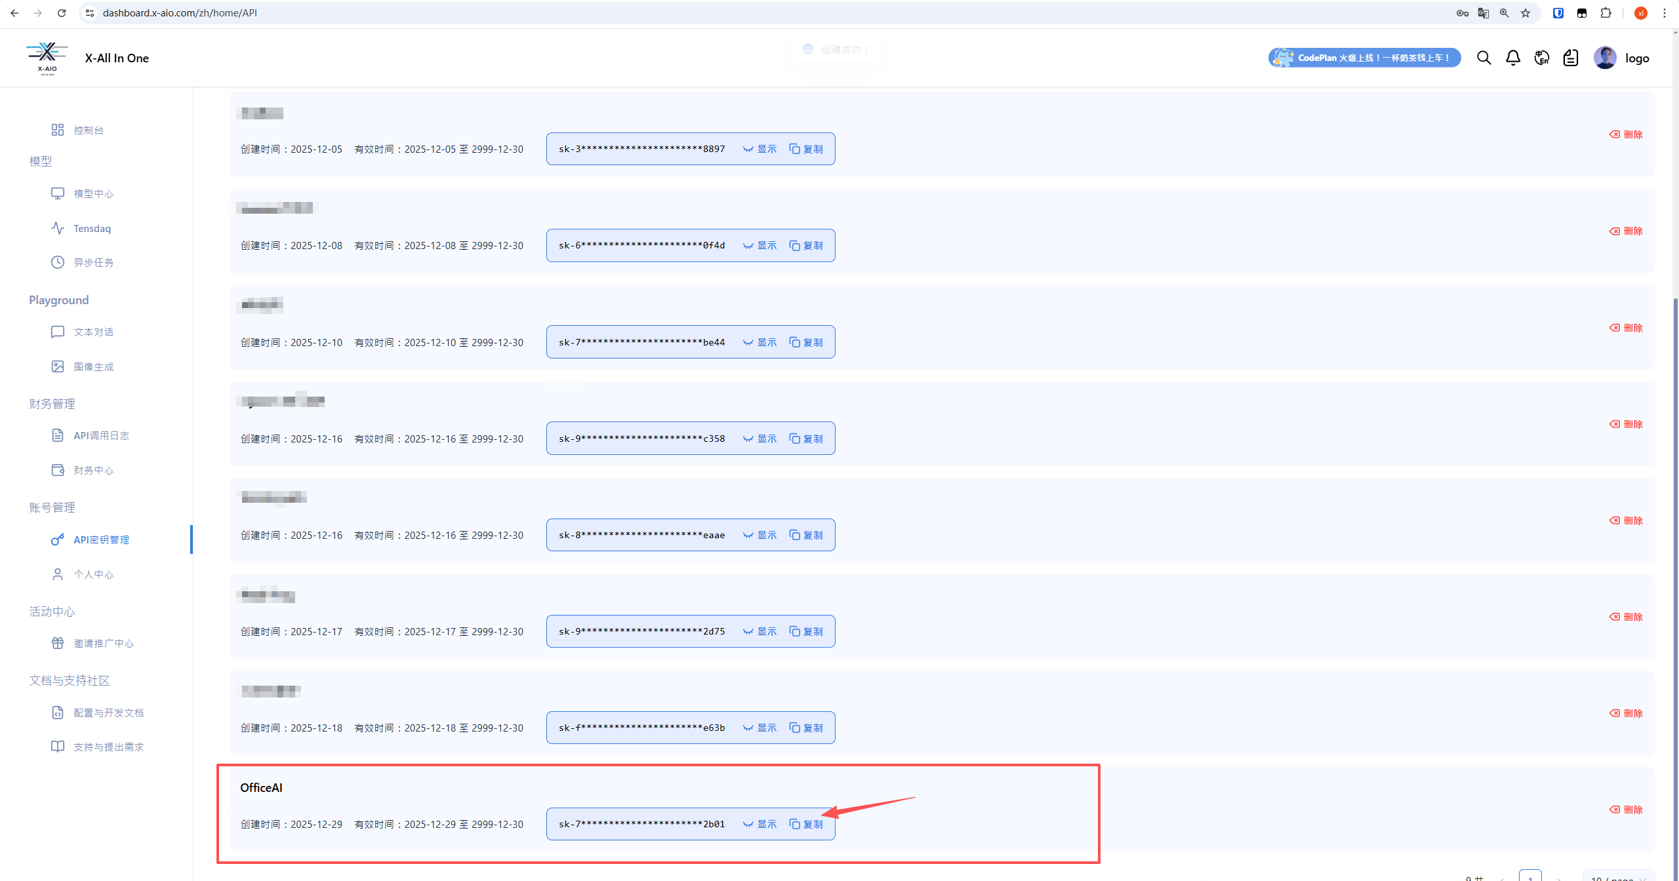
Task: Open the document notes icon in header
Action: [x=1570, y=58]
